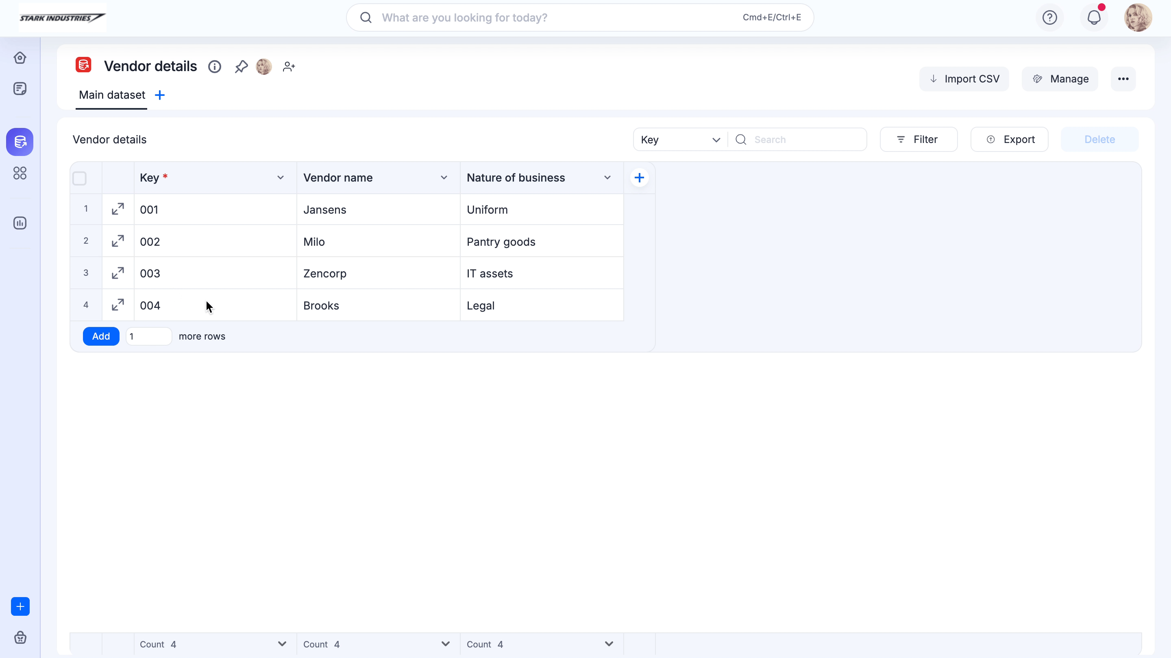Toggle the select-all rows checkbox

click(x=80, y=178)
